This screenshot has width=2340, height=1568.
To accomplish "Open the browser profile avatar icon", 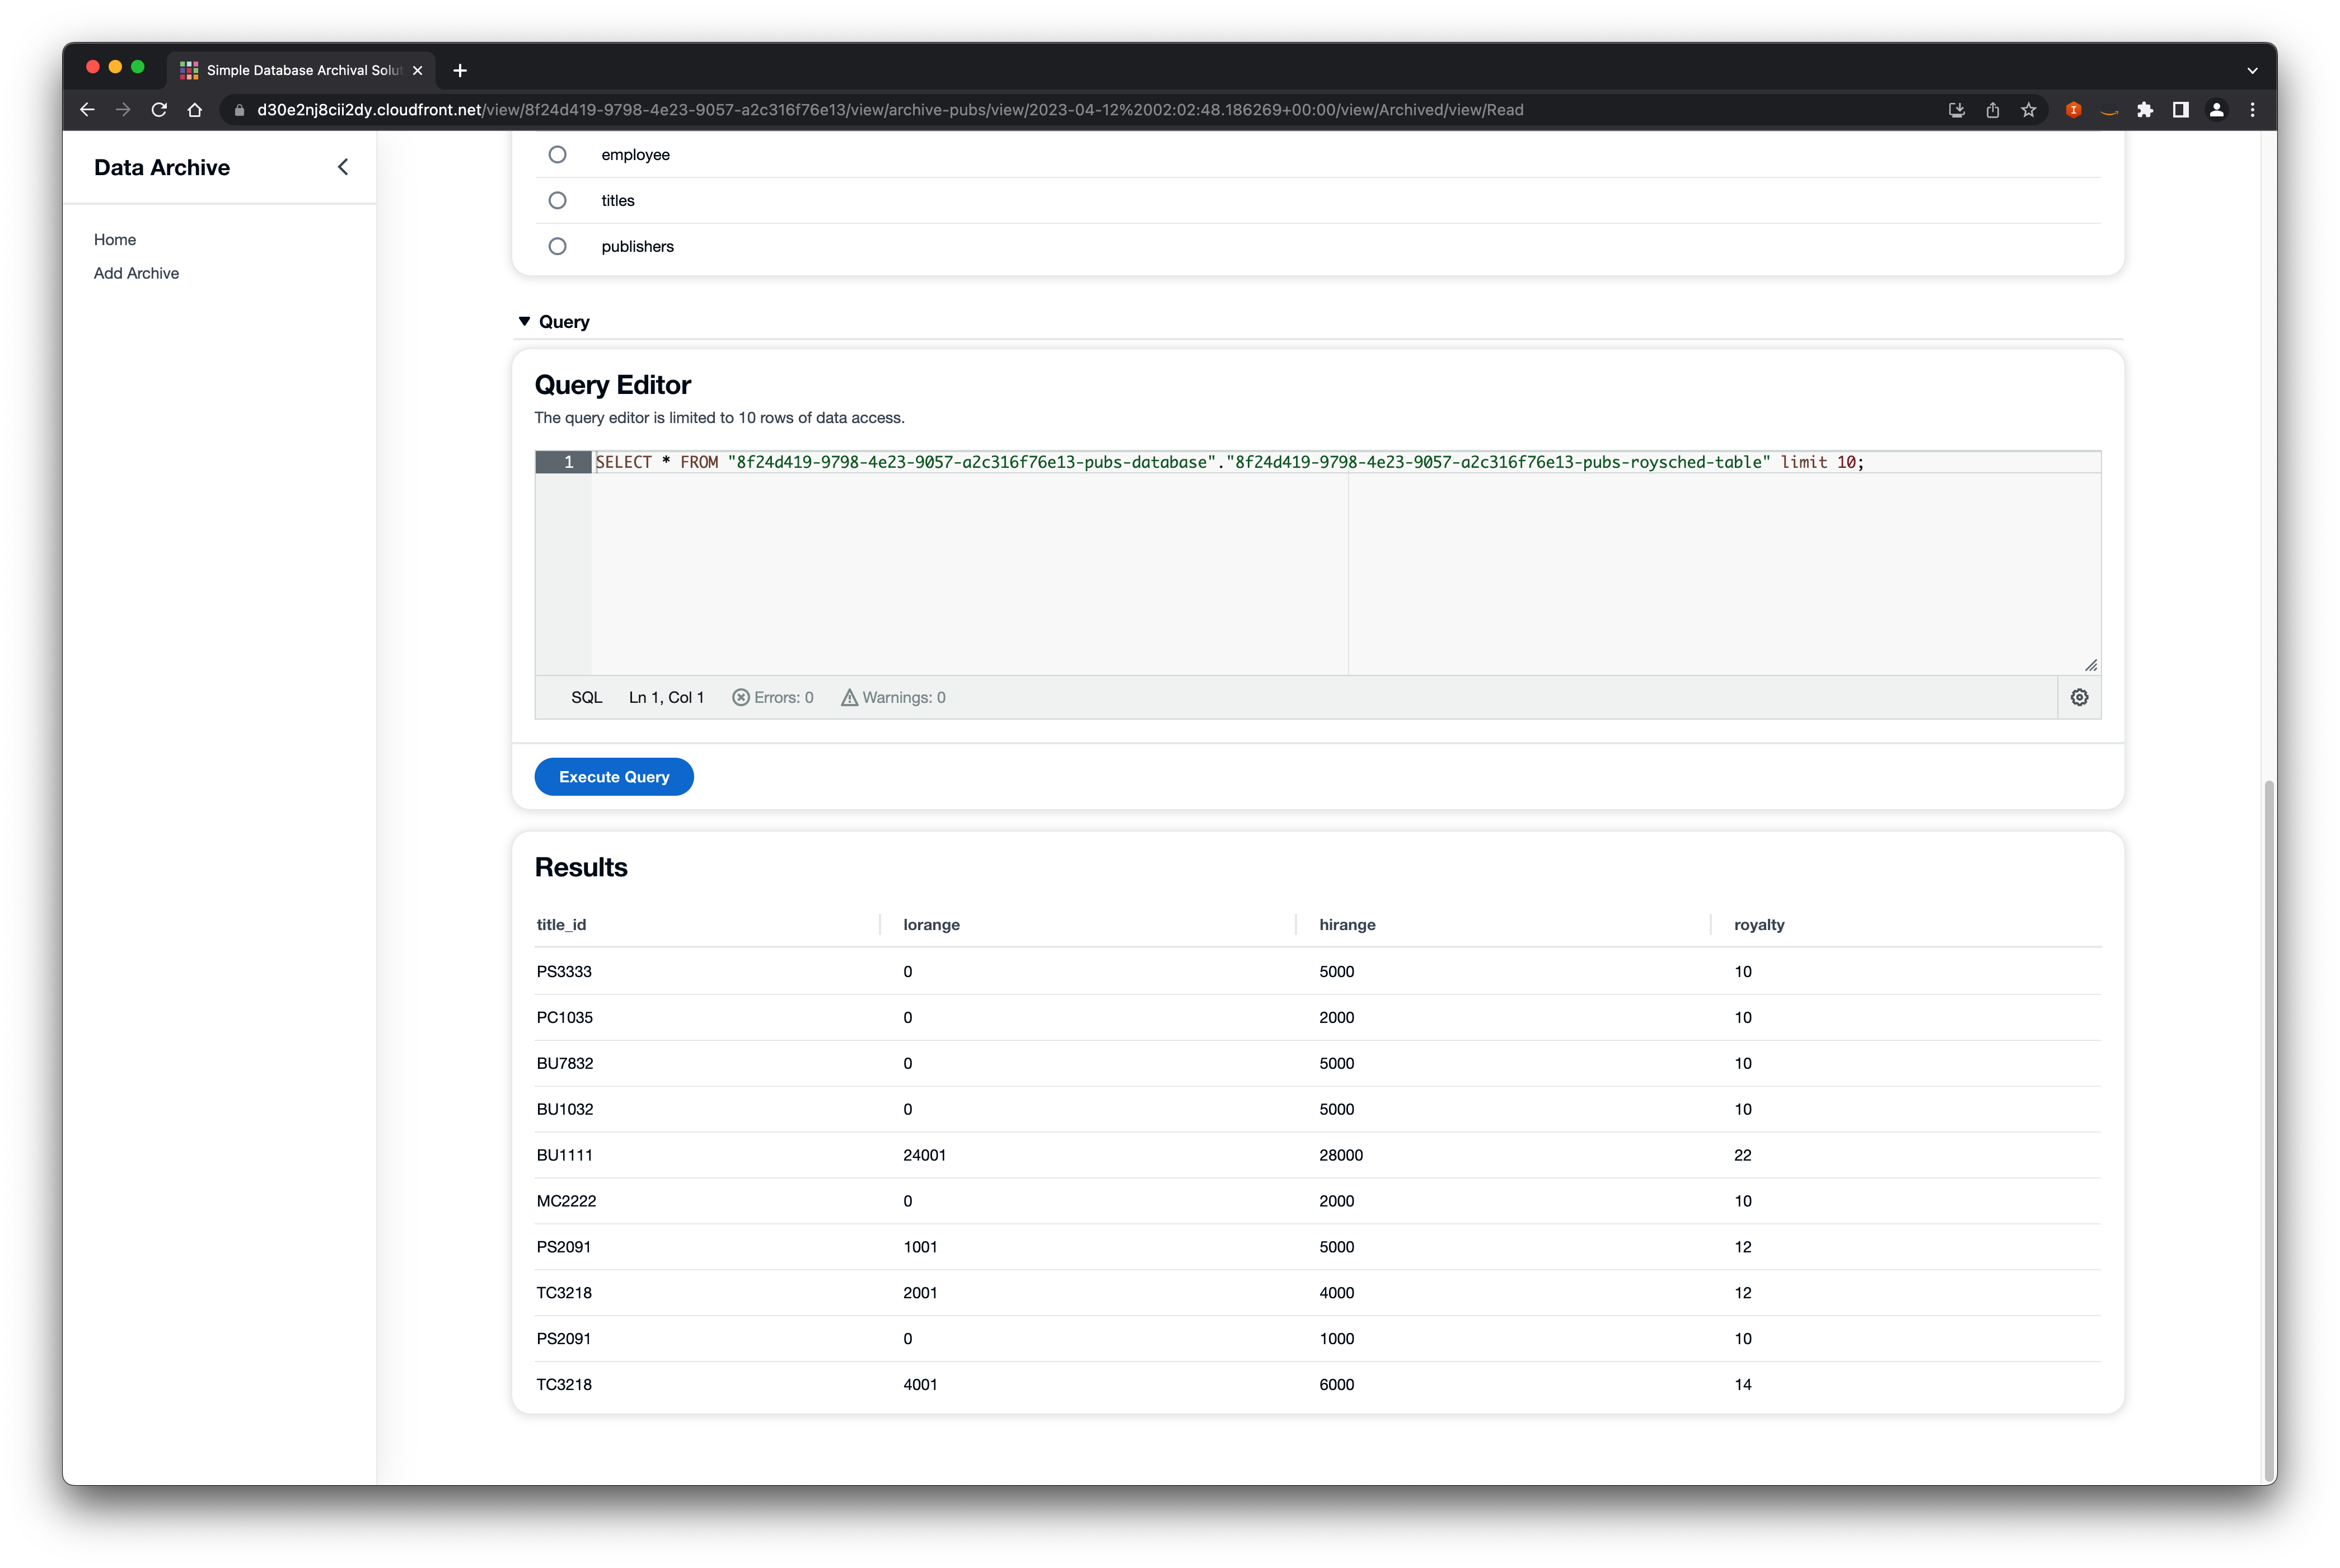I will [2216, 110].
